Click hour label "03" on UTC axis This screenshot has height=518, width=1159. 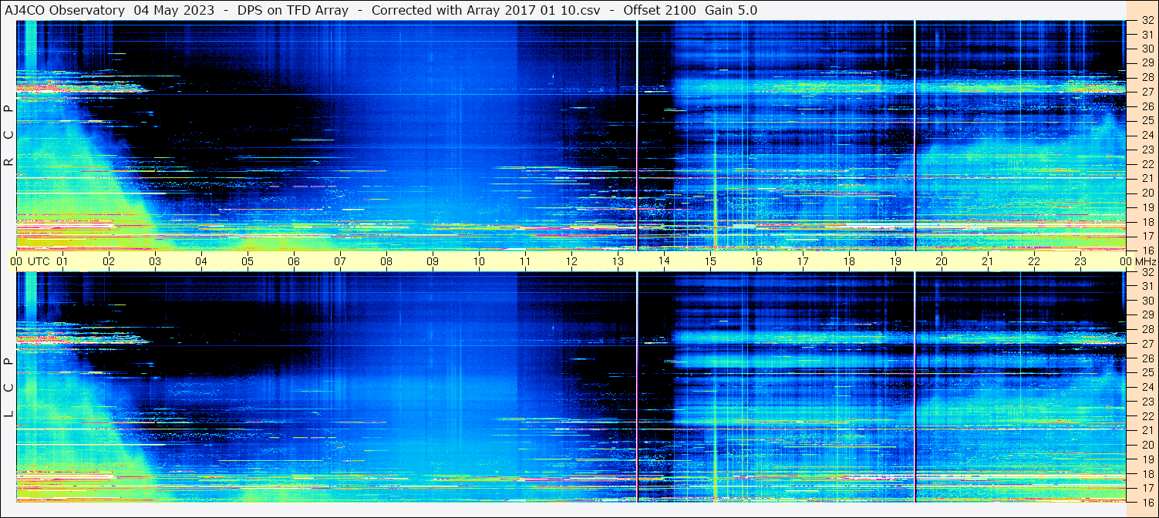(x=155, y=261)
